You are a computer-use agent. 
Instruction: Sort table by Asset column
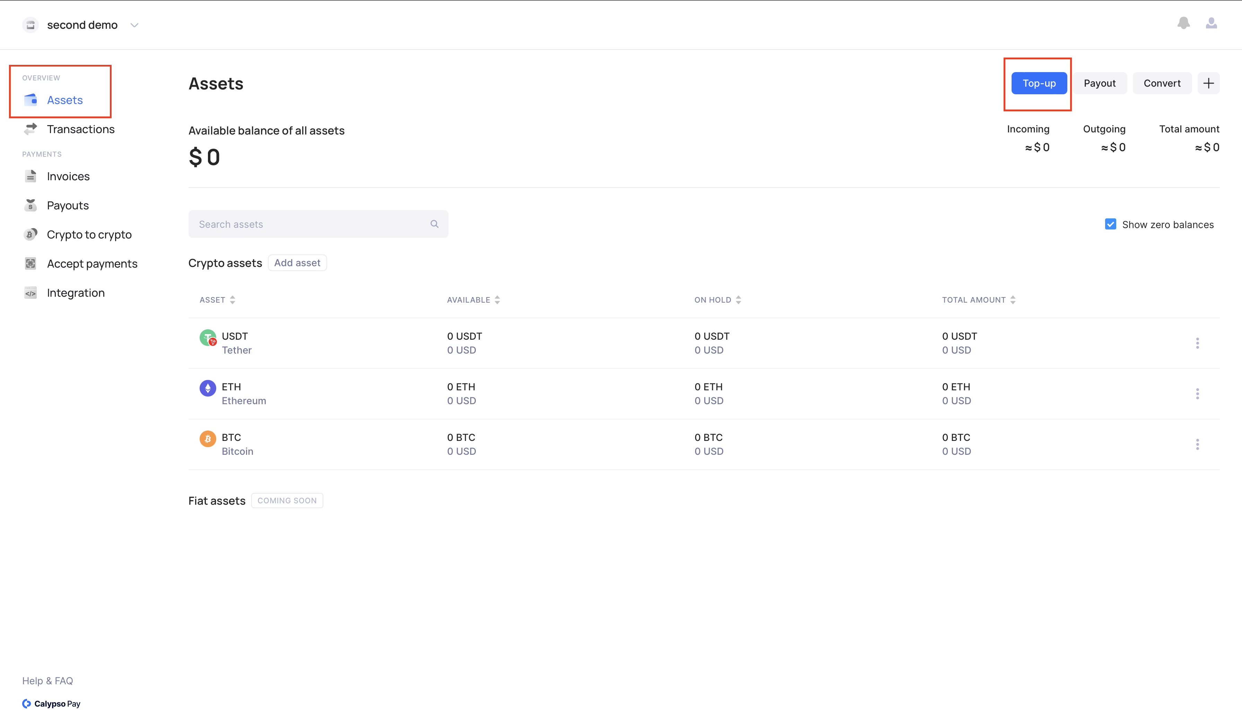coord(232,300)
